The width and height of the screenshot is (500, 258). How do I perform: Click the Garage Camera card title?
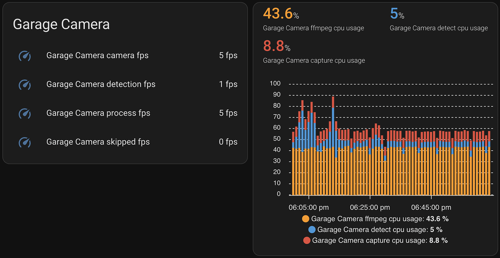click(x=61, y=24)
